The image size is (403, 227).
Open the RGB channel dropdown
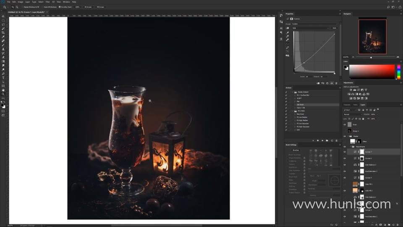[311, 28]
